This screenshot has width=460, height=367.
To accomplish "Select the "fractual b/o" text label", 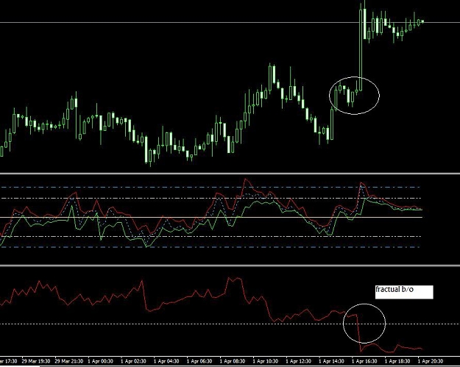I will click(x=394, y=289).
